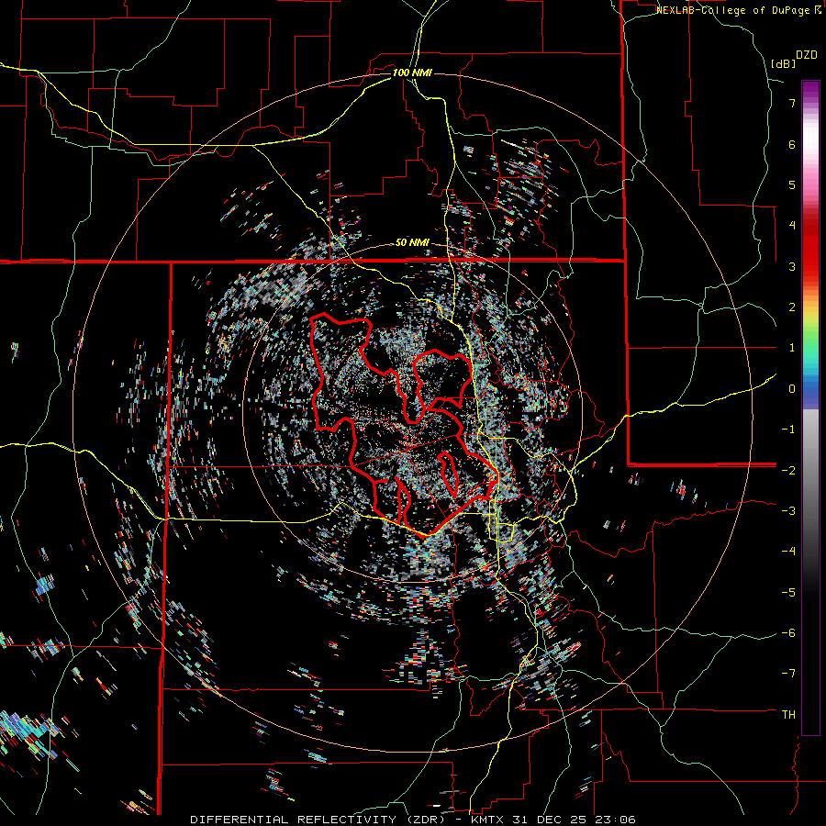Image resolution: width=826 pixels, height=826 pixels.
Task: Click the "1" color scale label
Action: pyautogui.click(x=792, y=348)
